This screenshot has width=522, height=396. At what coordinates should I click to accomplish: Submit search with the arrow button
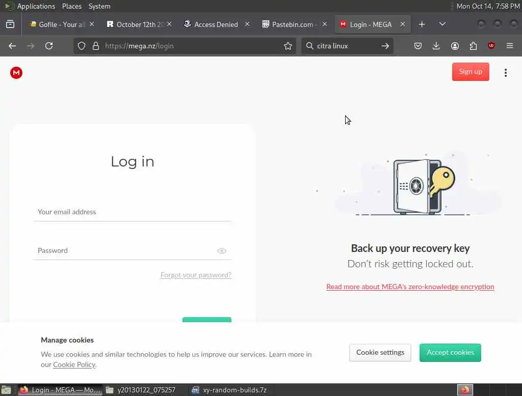pos(385,46)
